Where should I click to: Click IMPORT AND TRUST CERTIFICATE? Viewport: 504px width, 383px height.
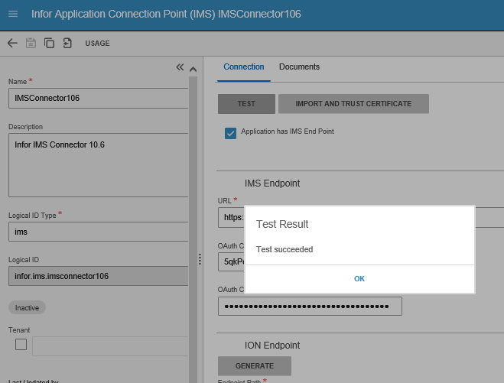[x=353, y=104]
